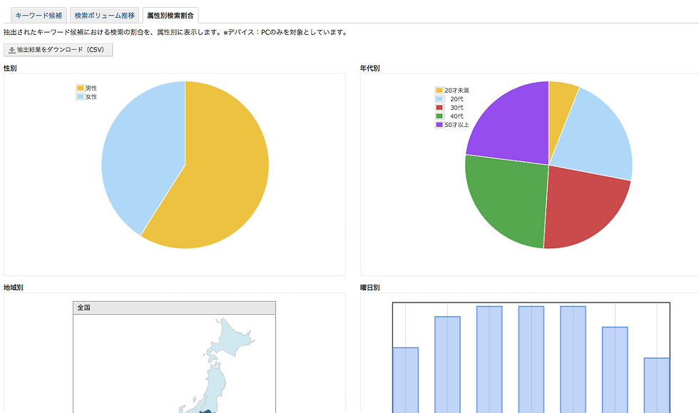Click the download arrow icon on CSV button

pos(11,50)
